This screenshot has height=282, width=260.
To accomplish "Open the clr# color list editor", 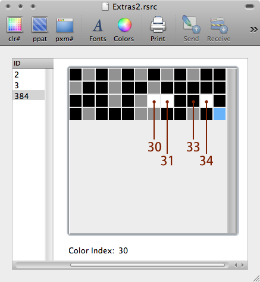I will click(x=15, y=29).
